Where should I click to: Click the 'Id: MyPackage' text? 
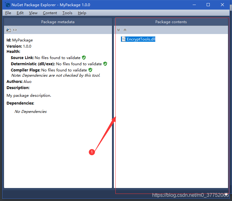pyautogui.click(x=20, y=40)
